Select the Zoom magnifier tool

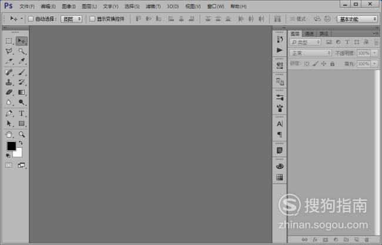[x=22, y=134]
